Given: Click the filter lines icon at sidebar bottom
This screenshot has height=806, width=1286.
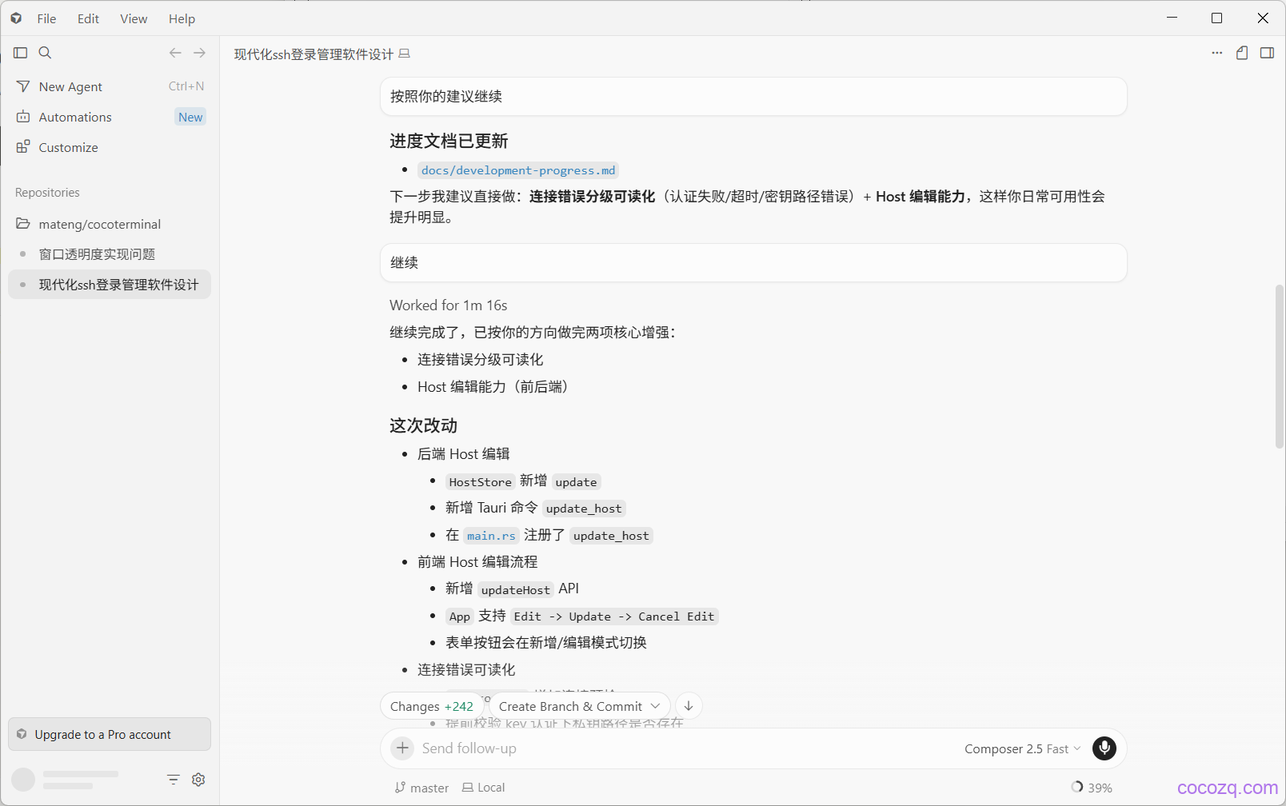Looking at the screenshot, I should (x=174, y=780).
